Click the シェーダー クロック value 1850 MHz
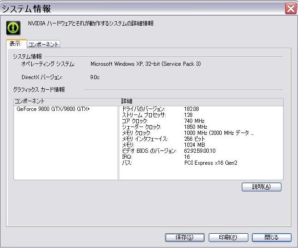Screen dimensions: 298x248 click(195, 127)
